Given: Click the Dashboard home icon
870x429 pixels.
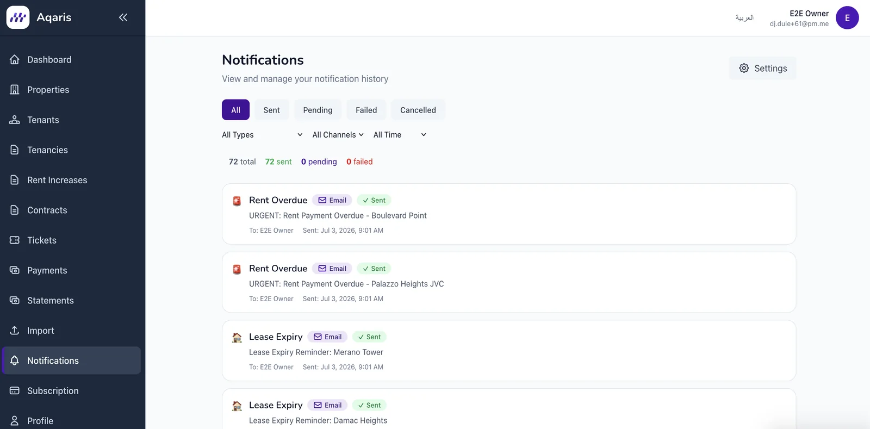Looking at the screenshot, I should pos(15,59).
